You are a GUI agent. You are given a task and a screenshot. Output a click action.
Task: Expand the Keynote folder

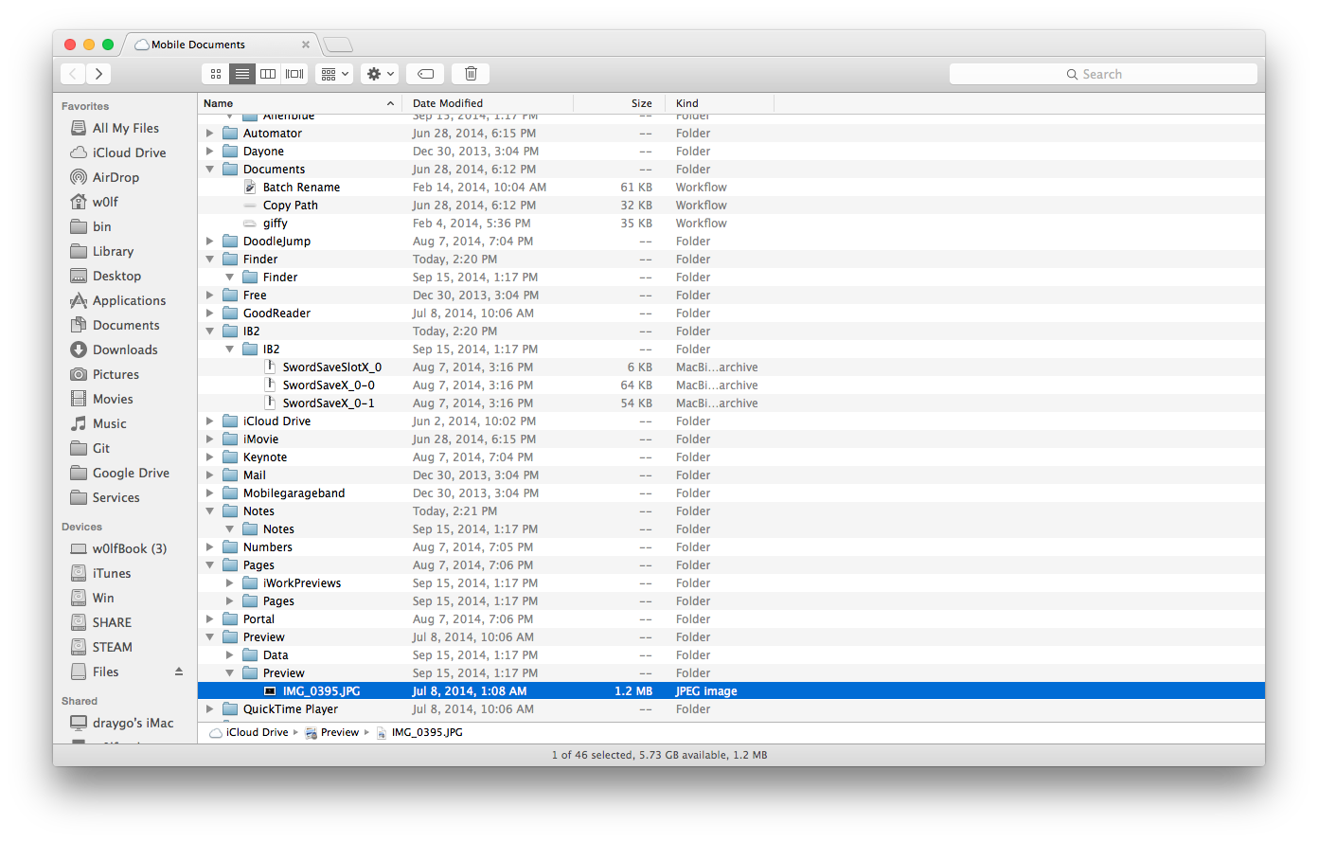[x=210, y=457]
